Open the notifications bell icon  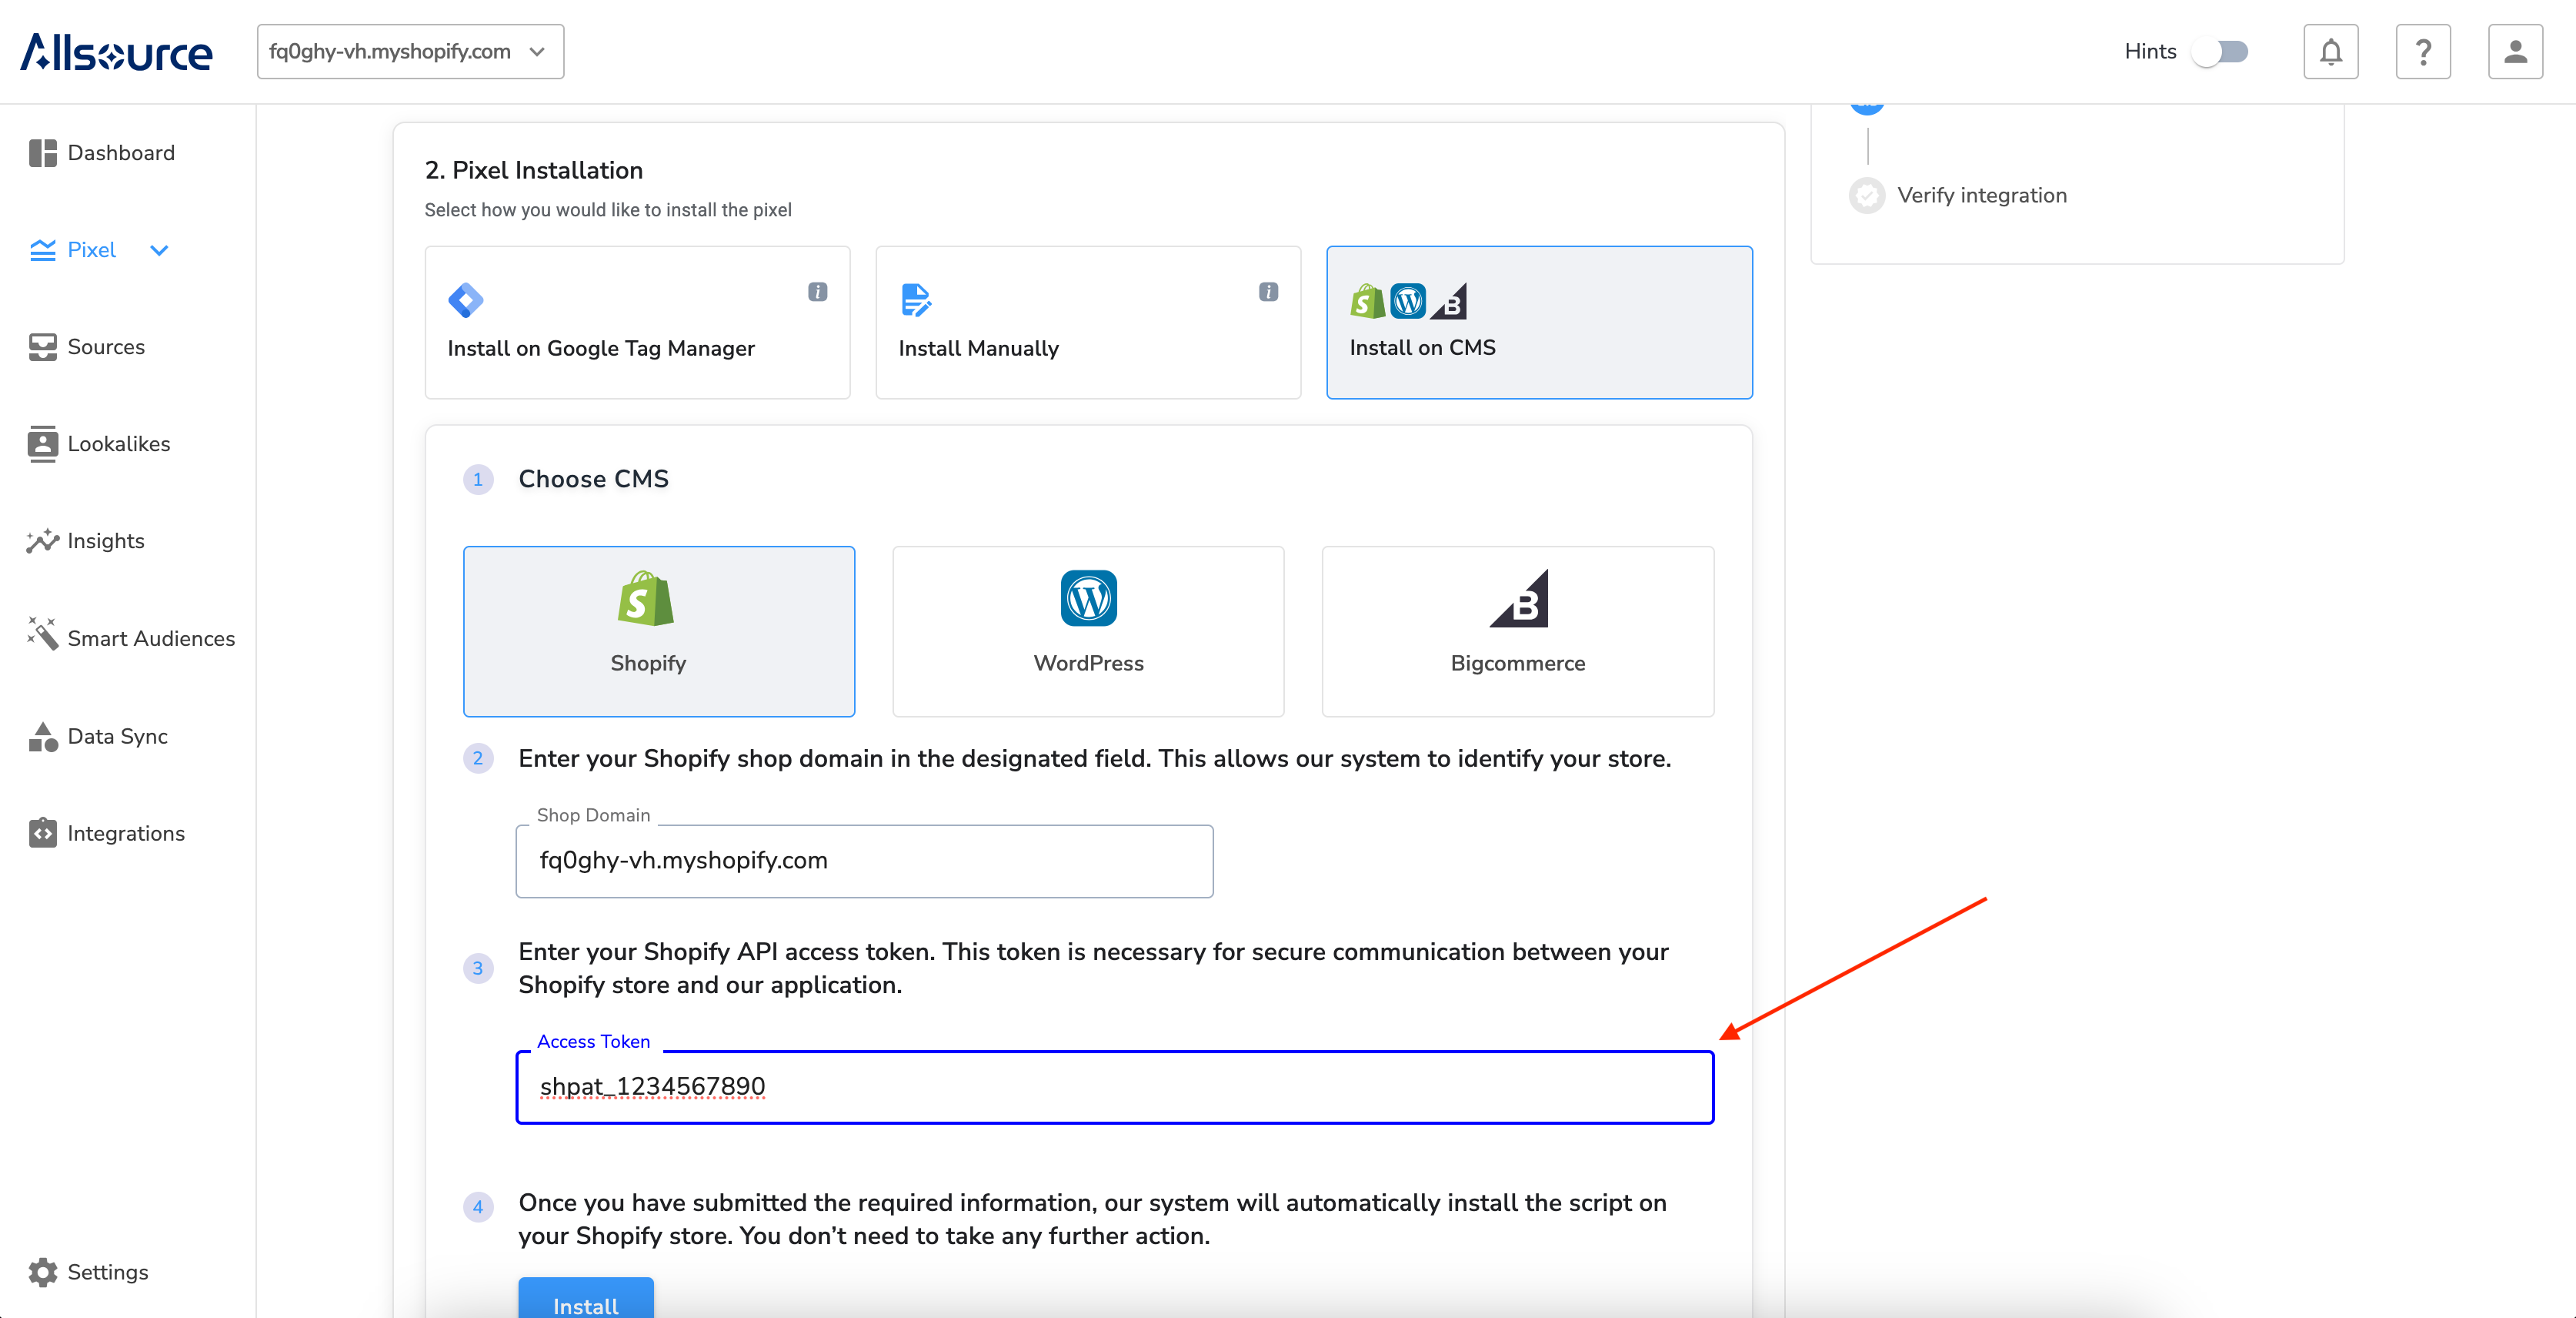(x=2330, y=51)
